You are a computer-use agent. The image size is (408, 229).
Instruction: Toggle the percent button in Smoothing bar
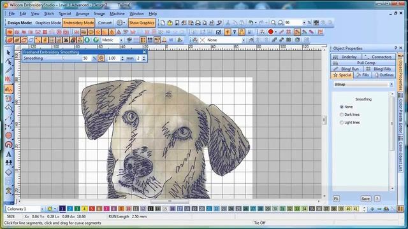(94, 58)
